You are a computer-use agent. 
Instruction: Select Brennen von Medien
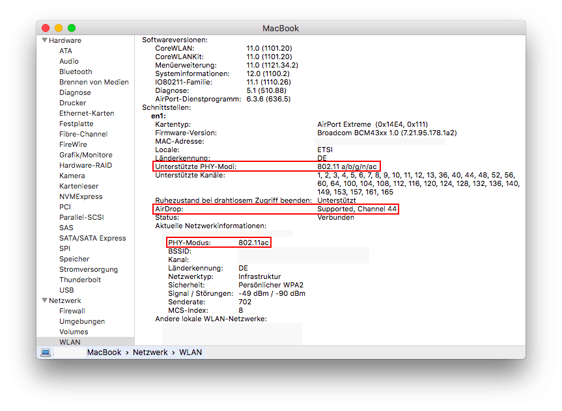pos(94,82)
